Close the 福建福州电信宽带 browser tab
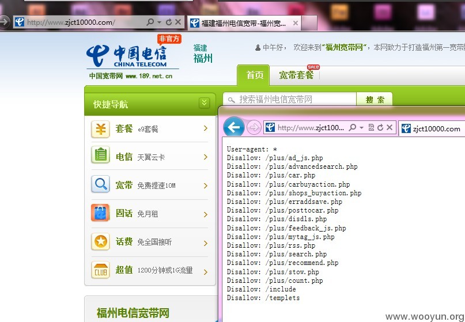This screenshot has width=465, height=322. coord(296,23)
